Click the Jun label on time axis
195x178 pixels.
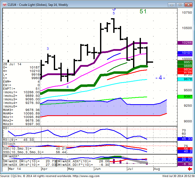97,169
